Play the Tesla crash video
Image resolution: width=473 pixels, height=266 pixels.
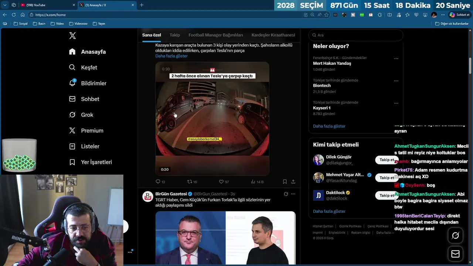[x=212, y=119]
